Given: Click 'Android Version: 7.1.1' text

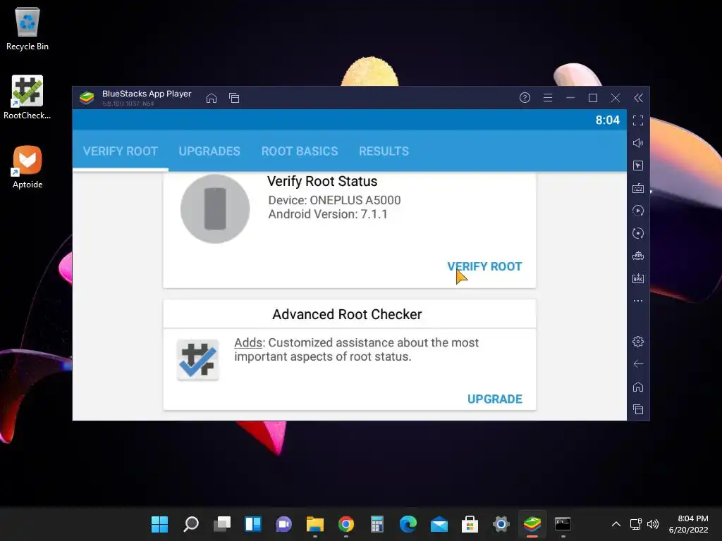Looking at the screenshot, I should pyautogui.click(x=328, y=214).
